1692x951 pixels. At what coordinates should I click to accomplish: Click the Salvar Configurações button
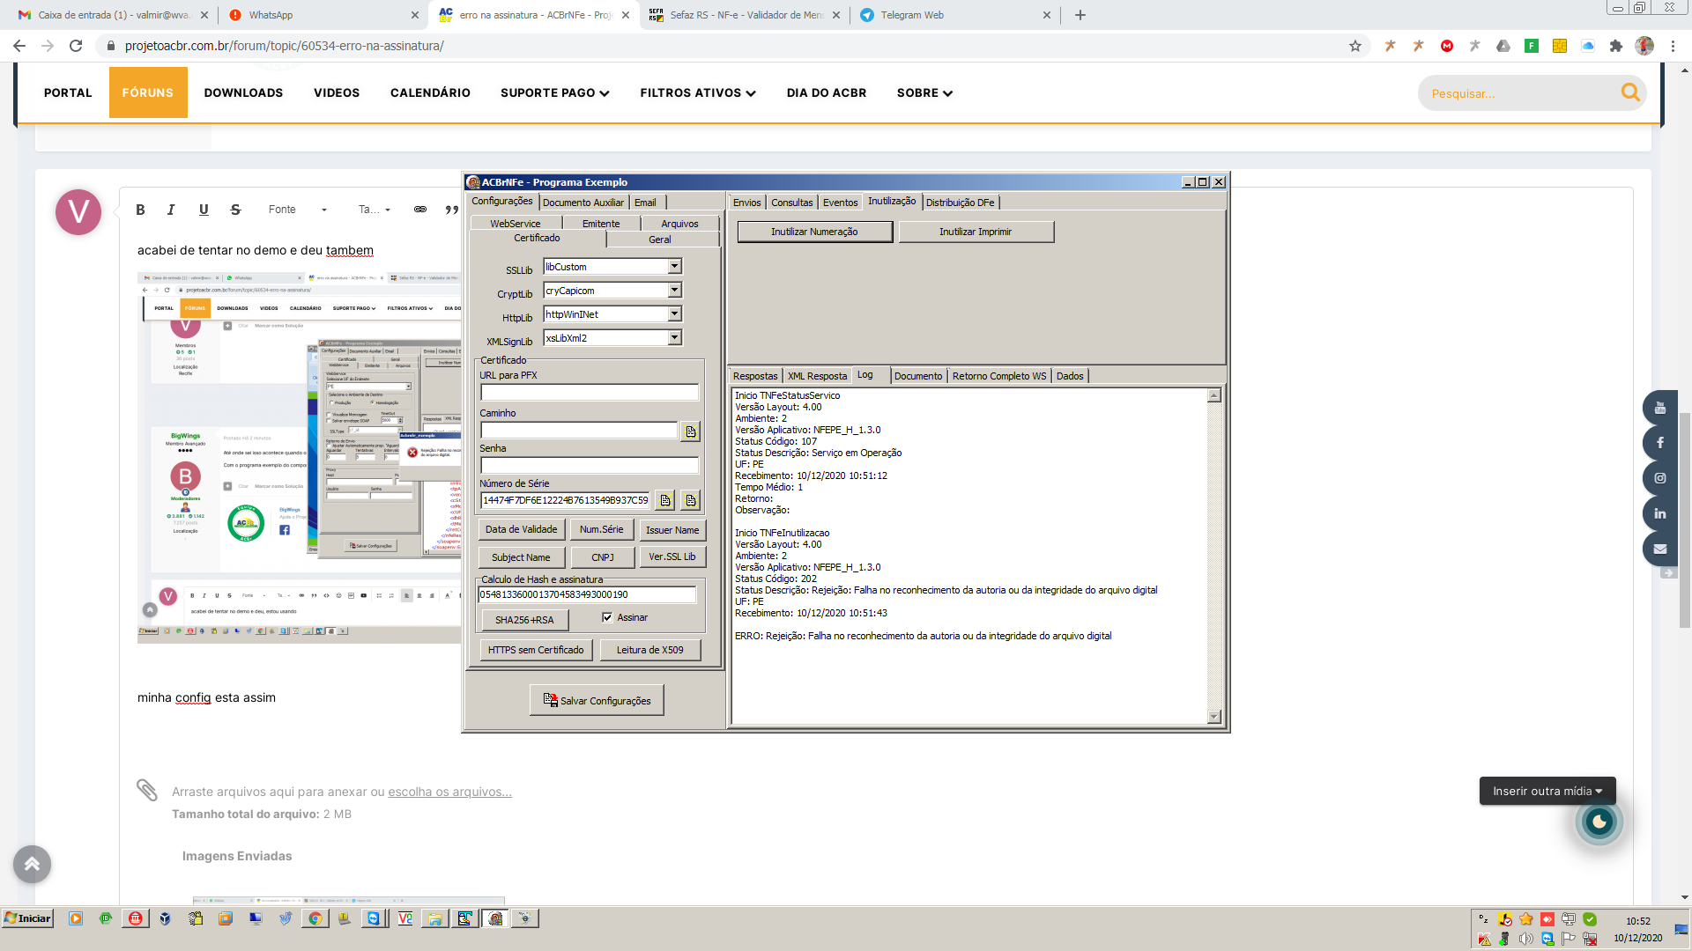[597, 700]
